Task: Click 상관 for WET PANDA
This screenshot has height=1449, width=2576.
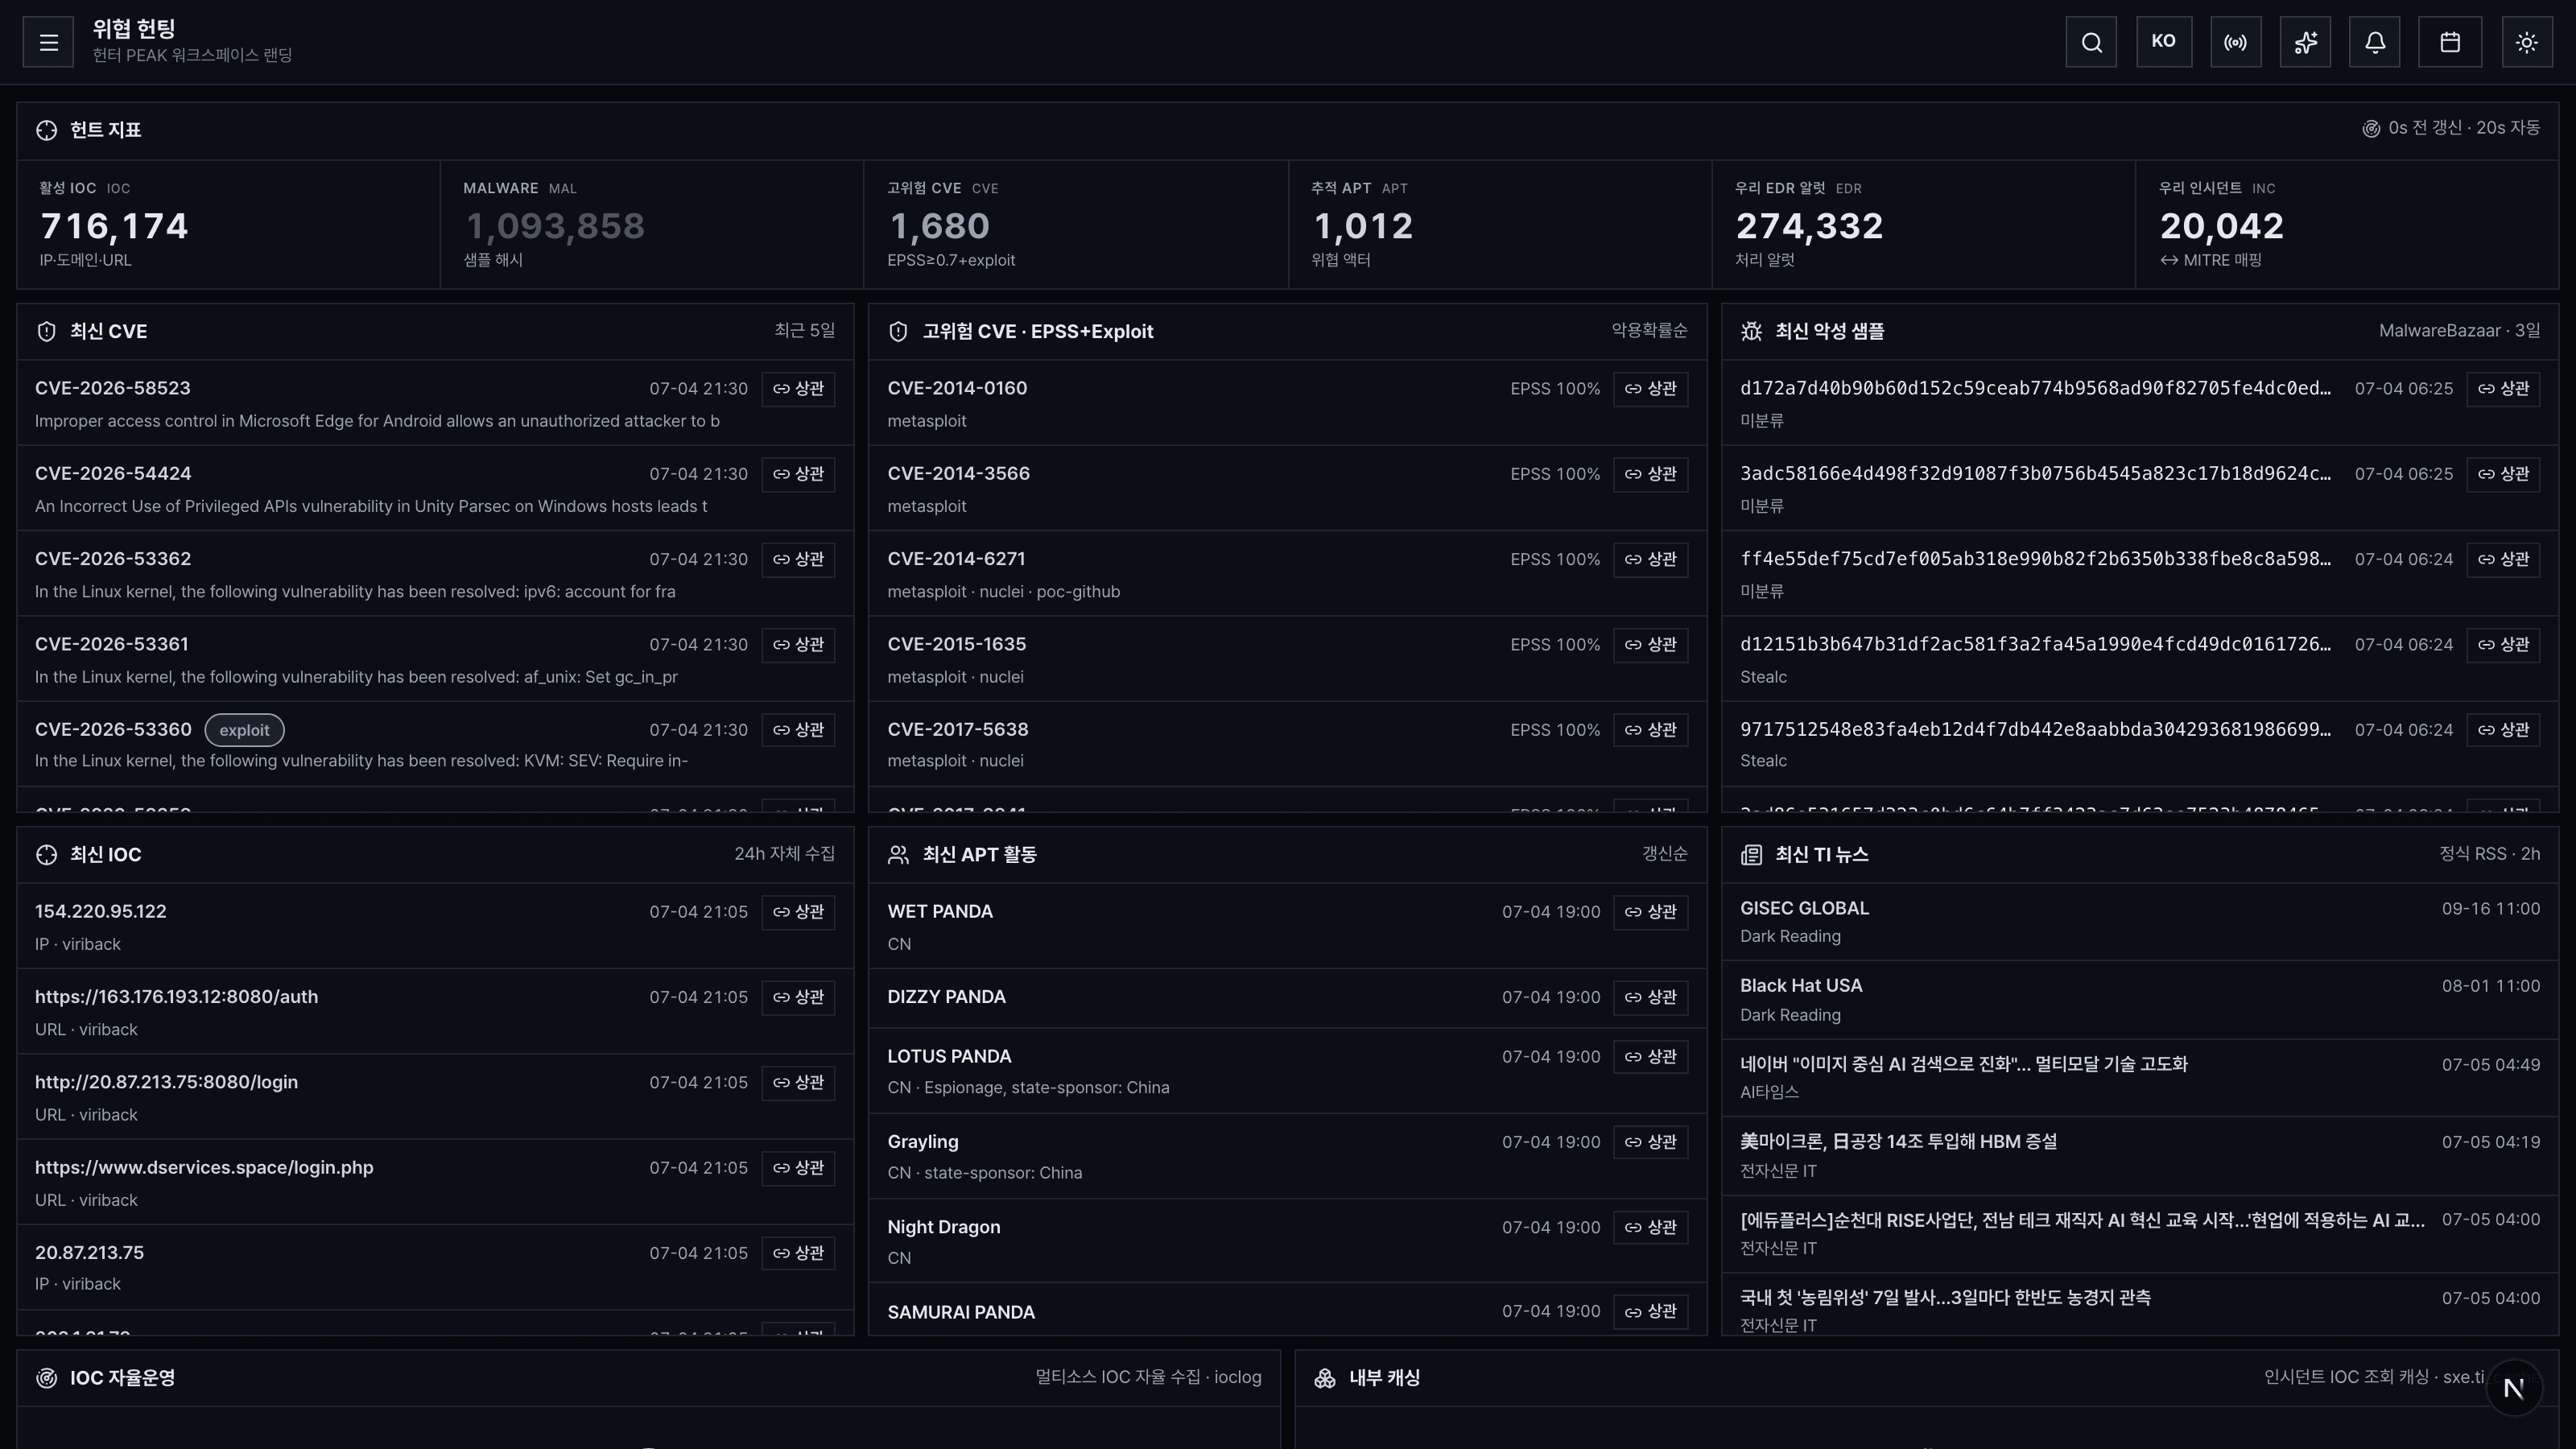Action: [x=1651, y=912]
